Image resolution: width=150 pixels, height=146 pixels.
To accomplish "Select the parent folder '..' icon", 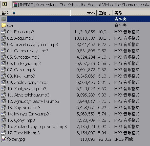I will pyautogui.click(x=4, y=19).
